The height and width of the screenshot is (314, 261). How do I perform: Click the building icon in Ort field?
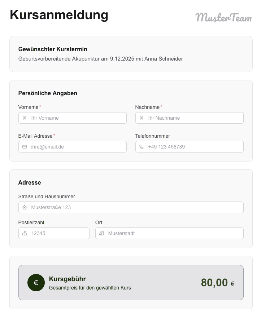[102, 233]
